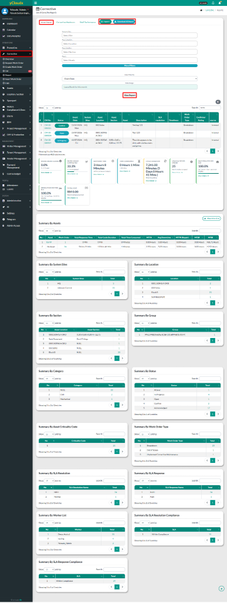Click Show Metrics button above Summary By Assets

tap(211, 218)
